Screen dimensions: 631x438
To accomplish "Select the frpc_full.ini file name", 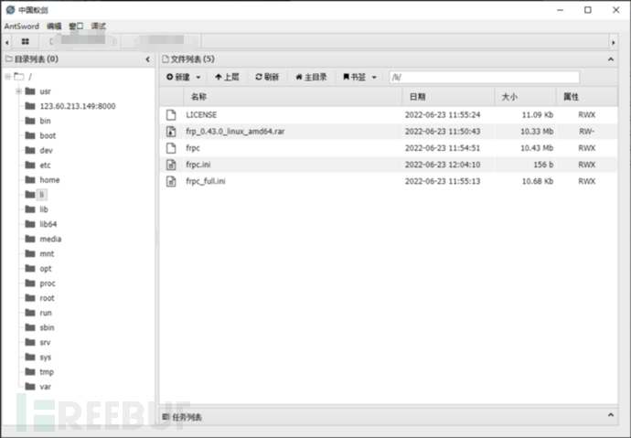I will click(x=206, y=181).
